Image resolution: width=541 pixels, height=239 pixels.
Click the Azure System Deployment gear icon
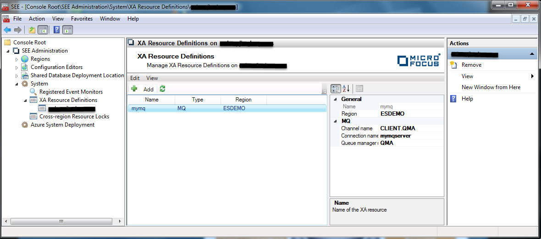[25, 124]
